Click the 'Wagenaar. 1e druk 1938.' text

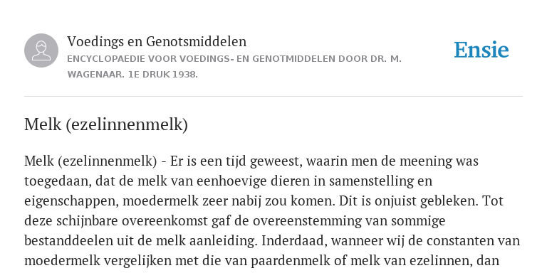(x=132, y=75)
